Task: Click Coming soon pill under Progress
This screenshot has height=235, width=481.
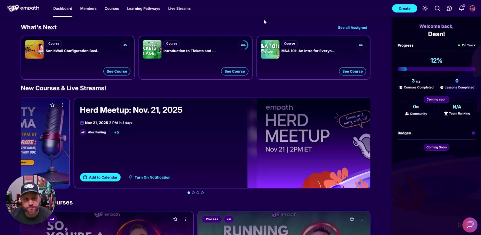Action: (436, 99)
